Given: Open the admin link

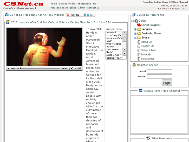Looking at the screenshot, I should click(x=82, y=8).
